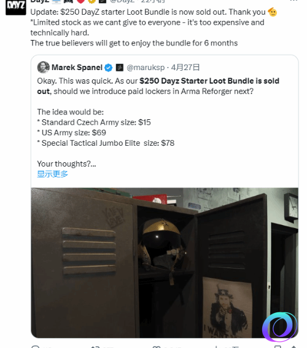
Task: Click Marek Spanel's profile picture
Action: tap(43, 67)
